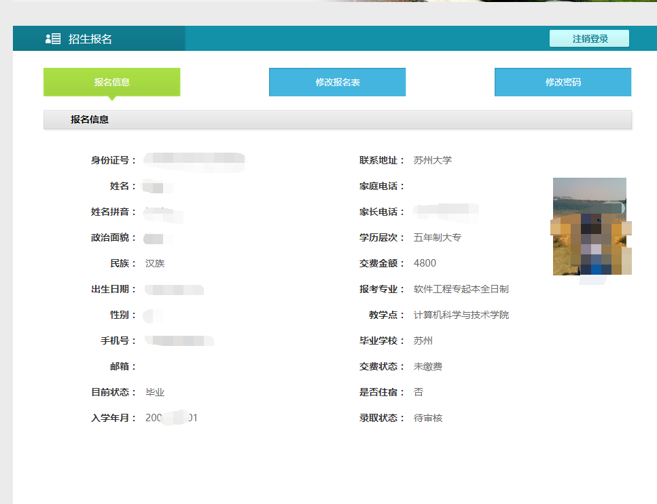
Task: Click the person-list icon beside 招生报名
Action: [53, 39]
